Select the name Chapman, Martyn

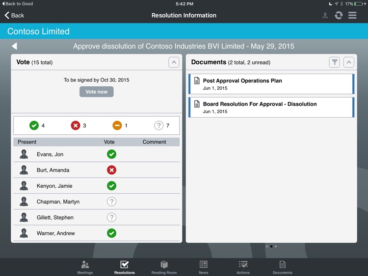(58, 201)
